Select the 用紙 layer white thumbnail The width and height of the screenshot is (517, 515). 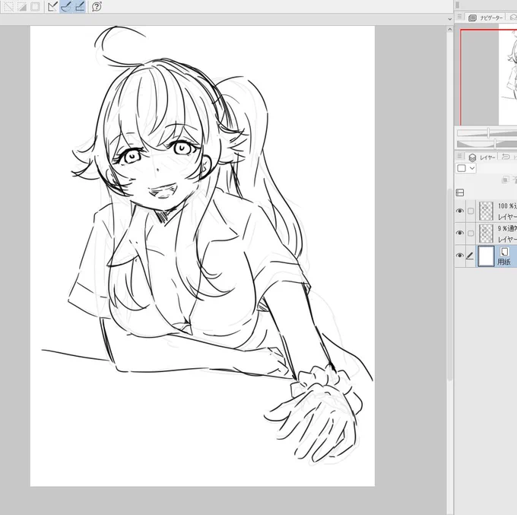click(486, 256)
